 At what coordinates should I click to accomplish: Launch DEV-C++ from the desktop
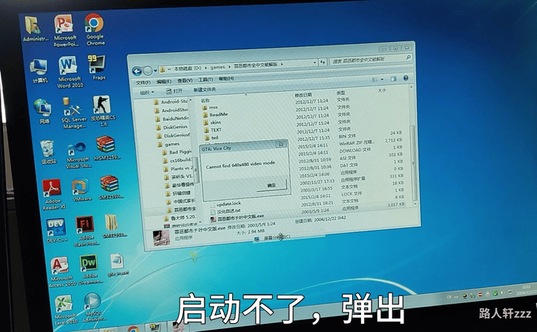click(x=57, y=231)
